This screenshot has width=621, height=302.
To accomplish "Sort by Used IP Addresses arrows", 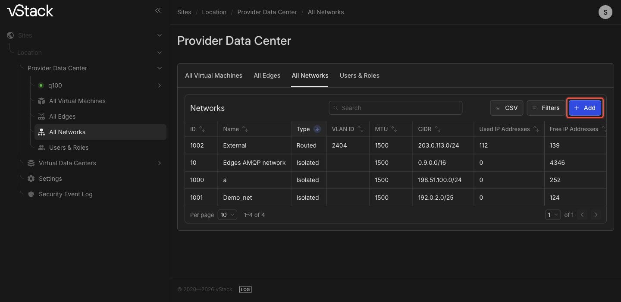I will (536, 129).
